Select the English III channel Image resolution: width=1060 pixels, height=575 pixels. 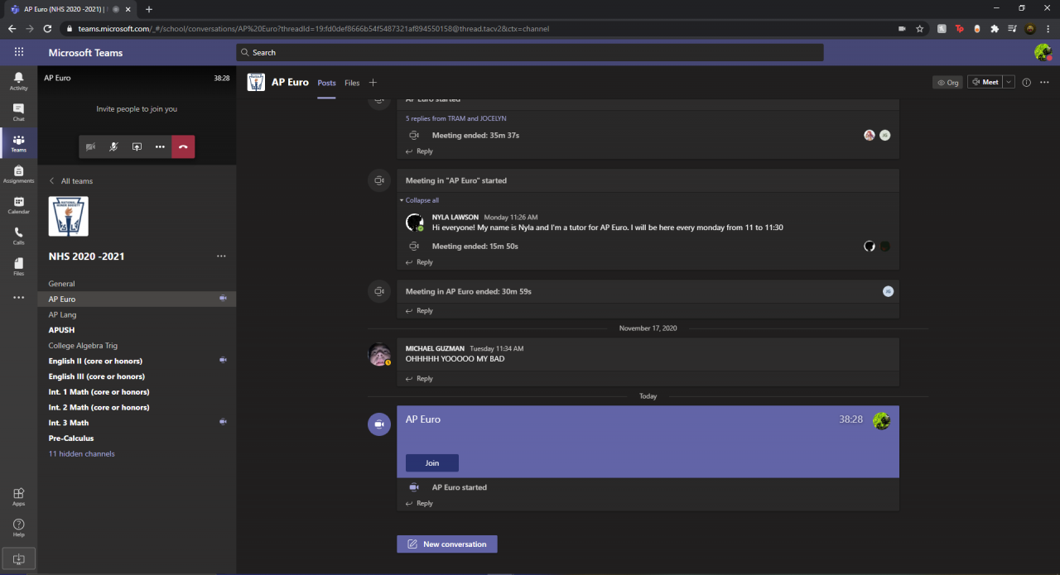click(x=137, y=376)
